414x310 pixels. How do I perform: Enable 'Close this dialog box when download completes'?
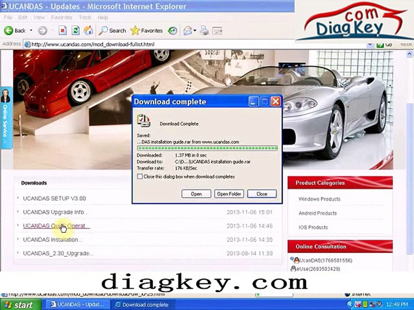[x=140, y=177]
